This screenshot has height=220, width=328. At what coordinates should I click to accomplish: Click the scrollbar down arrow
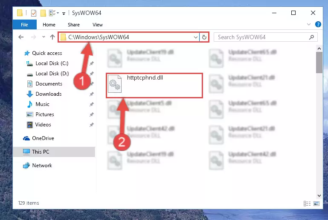pos(319,196)
